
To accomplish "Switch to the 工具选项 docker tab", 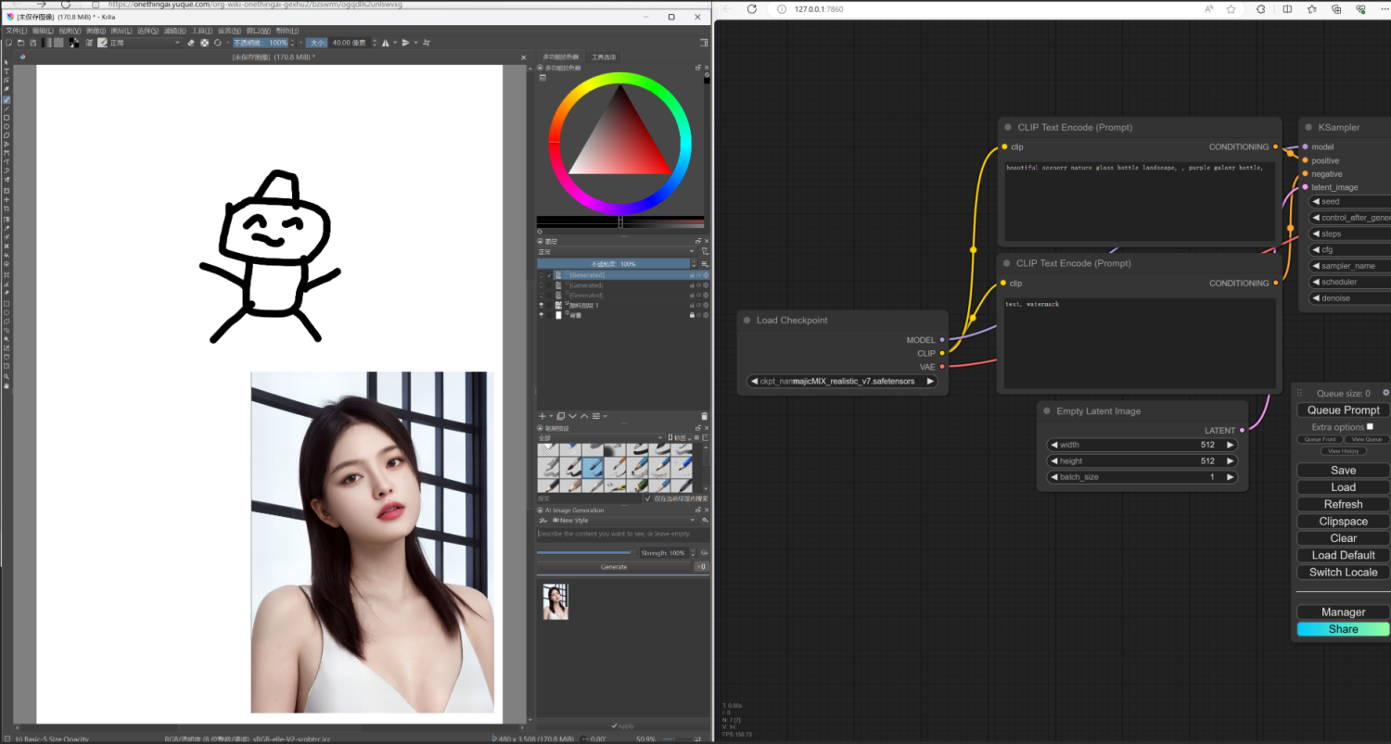I will 604,57.
